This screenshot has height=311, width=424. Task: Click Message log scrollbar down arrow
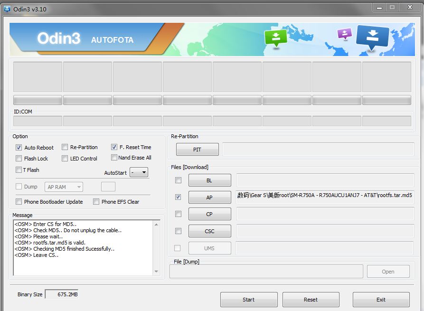click(x=156, y=272)
